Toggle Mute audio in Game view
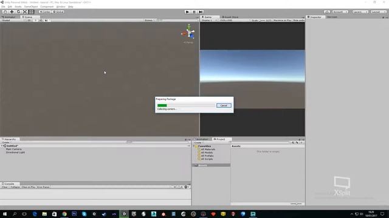The image size is (389, 218). tap(298, 20)
